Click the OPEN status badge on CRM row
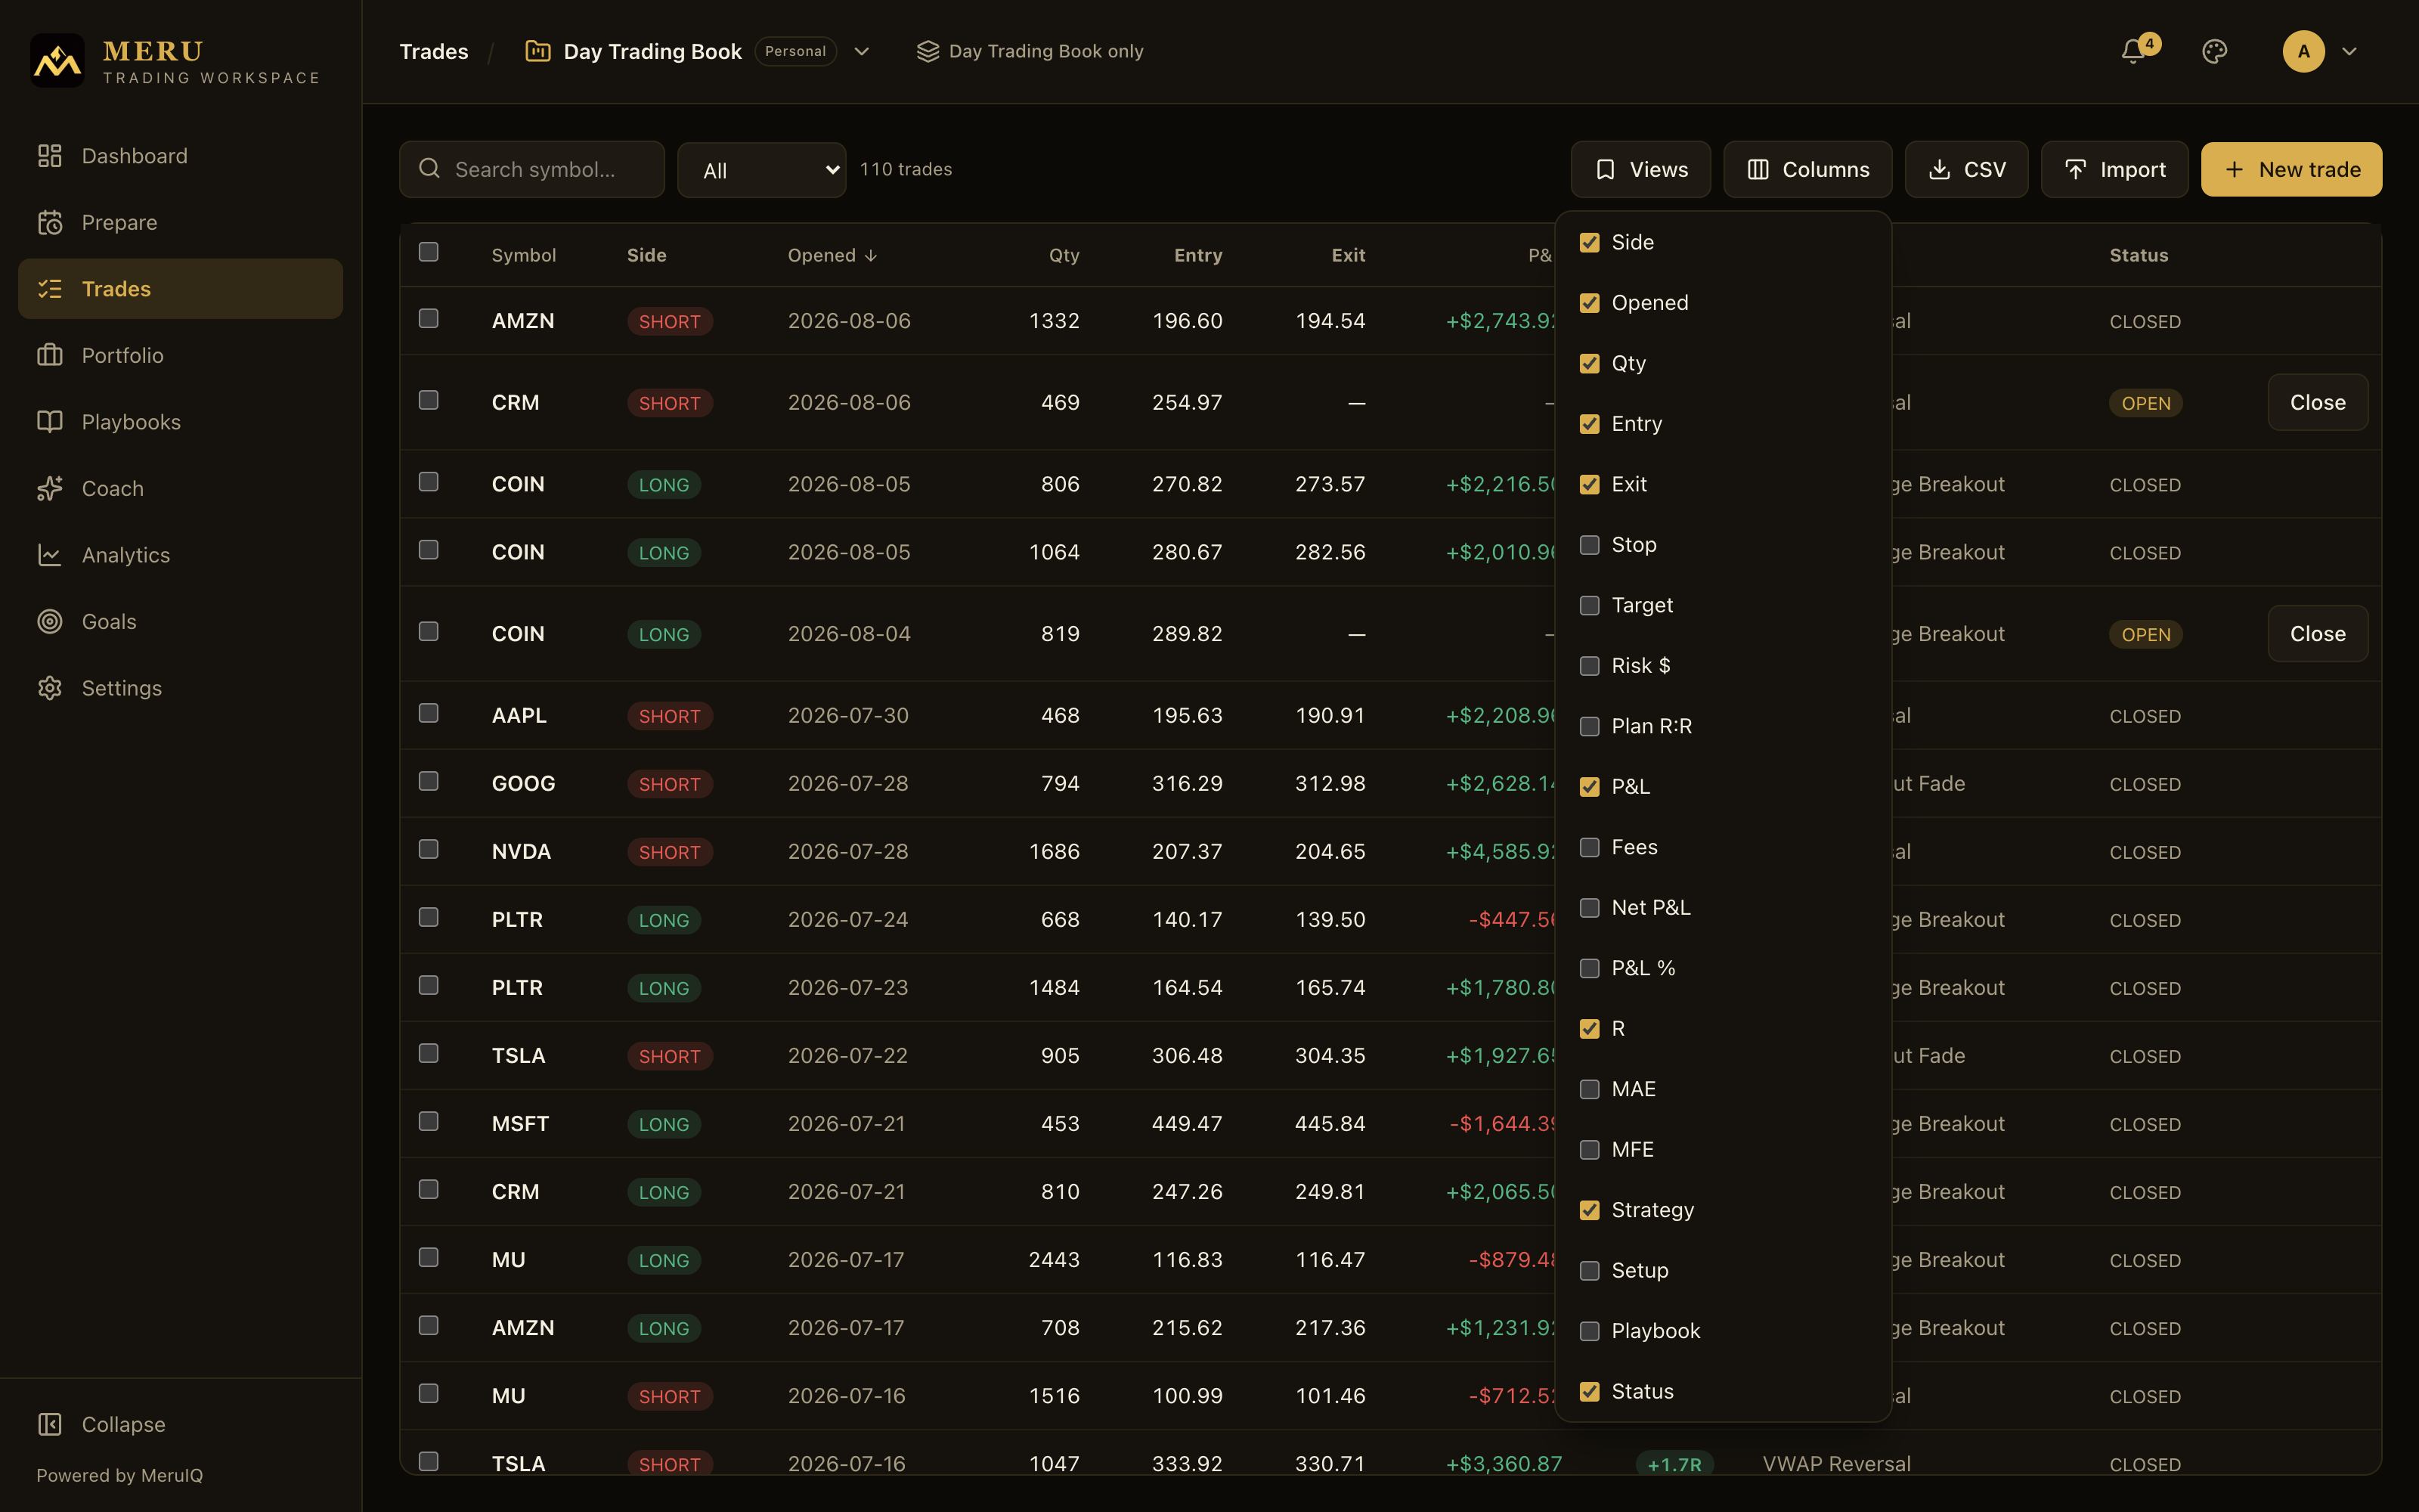Image resolution: width=2419 pixels, height=1512 pixels. coord(2145,403)
